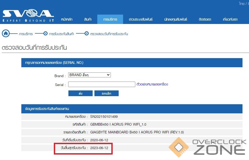Click การบริการ breadcrumb link
The height and width of the screenshot is (160, 249).
[26, 34]
